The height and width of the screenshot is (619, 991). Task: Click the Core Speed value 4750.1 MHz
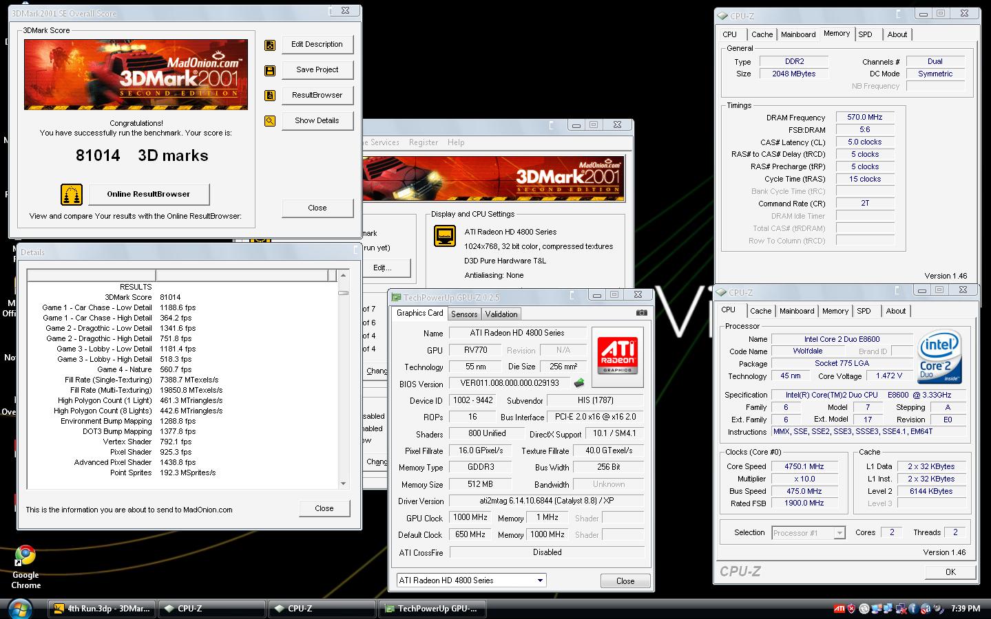tap(804, 466)
